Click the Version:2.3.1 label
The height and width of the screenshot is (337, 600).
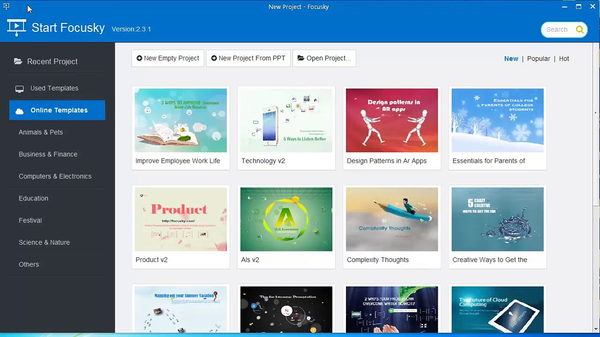(x=131, y=29)
